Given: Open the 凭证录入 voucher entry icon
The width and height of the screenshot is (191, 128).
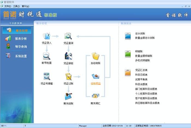Looking at the screenshot, I should (46, 36).
